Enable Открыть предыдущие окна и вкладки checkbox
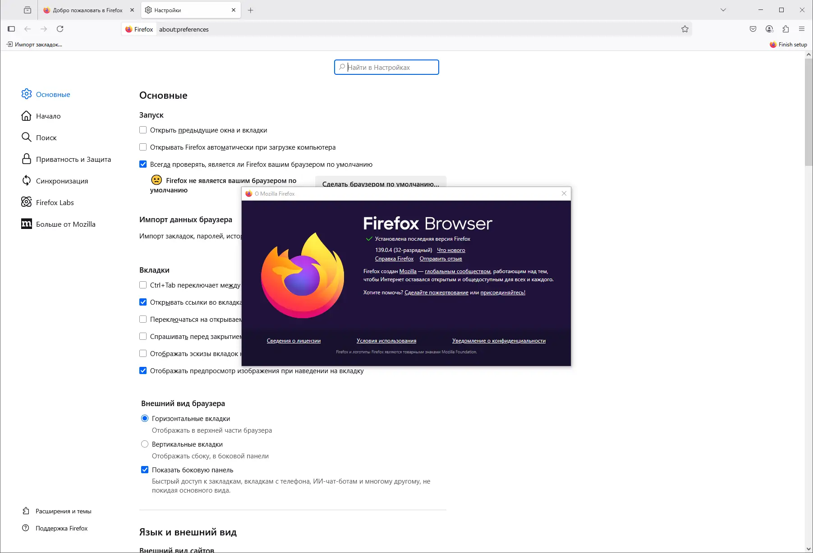 (143, 130)
